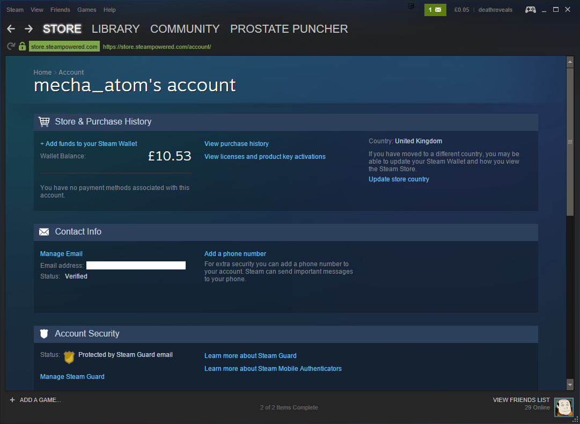Click the green padlock security icon
The height and width of the screenshot is (424, 580).
point(22,47)
